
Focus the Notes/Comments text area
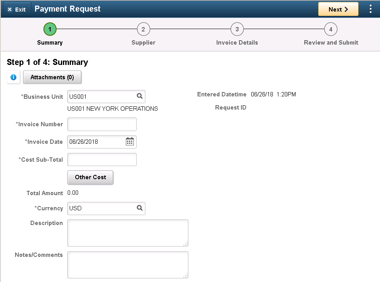127,264
